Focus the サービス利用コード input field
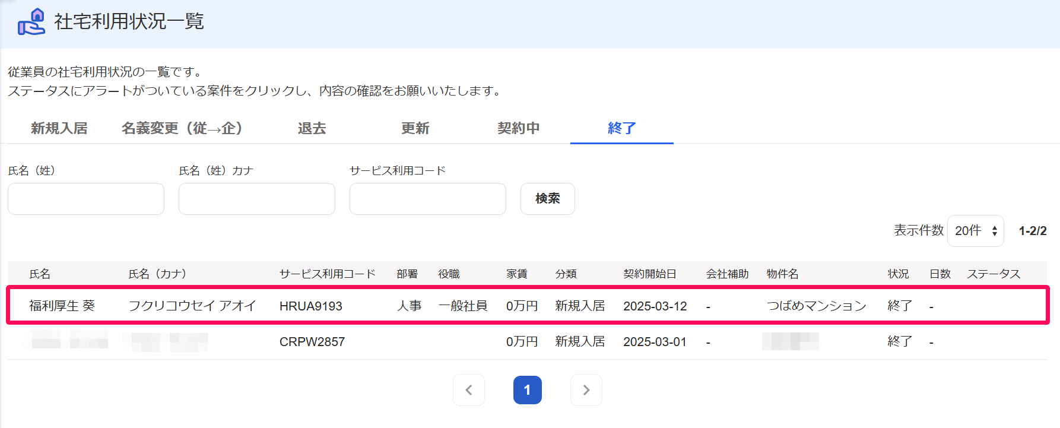This screenshot has height=428, width=1060. pyautogui.click(x=428, y=199)
